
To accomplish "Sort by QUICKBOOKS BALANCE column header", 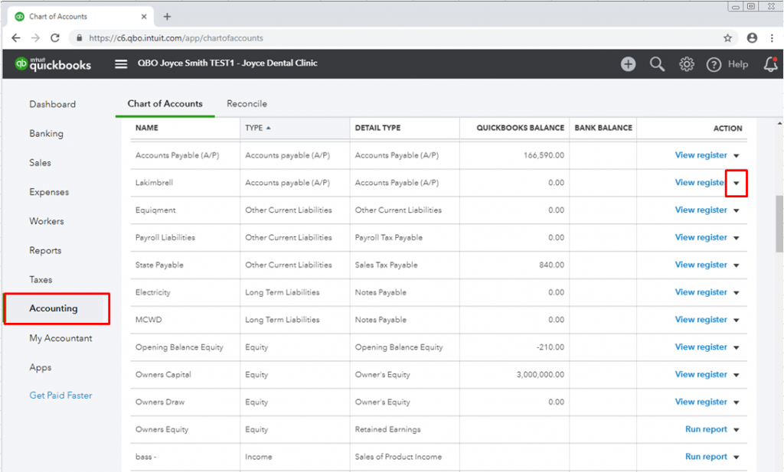I will pos(520,128).
